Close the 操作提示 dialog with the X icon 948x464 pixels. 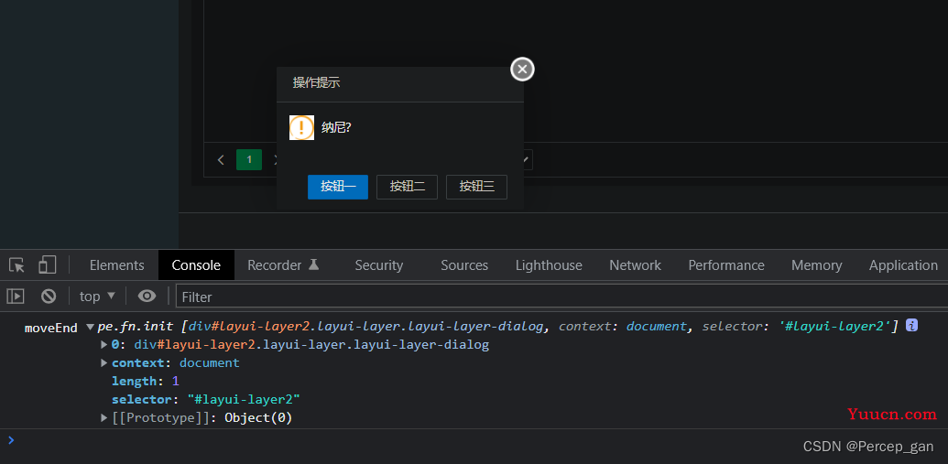[522, 70]
